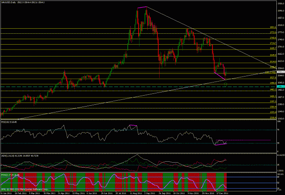Click the 1310.0 price scale value
Screen dimensions: 285x195
coord(280,118)
